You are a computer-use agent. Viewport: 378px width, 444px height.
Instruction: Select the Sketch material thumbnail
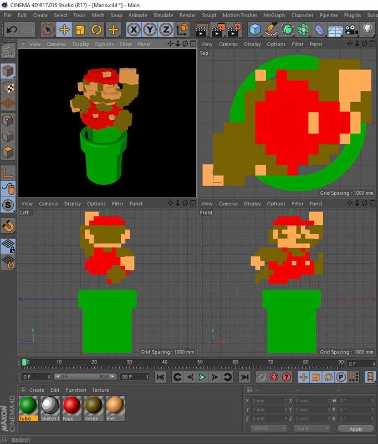coord(50,408)
